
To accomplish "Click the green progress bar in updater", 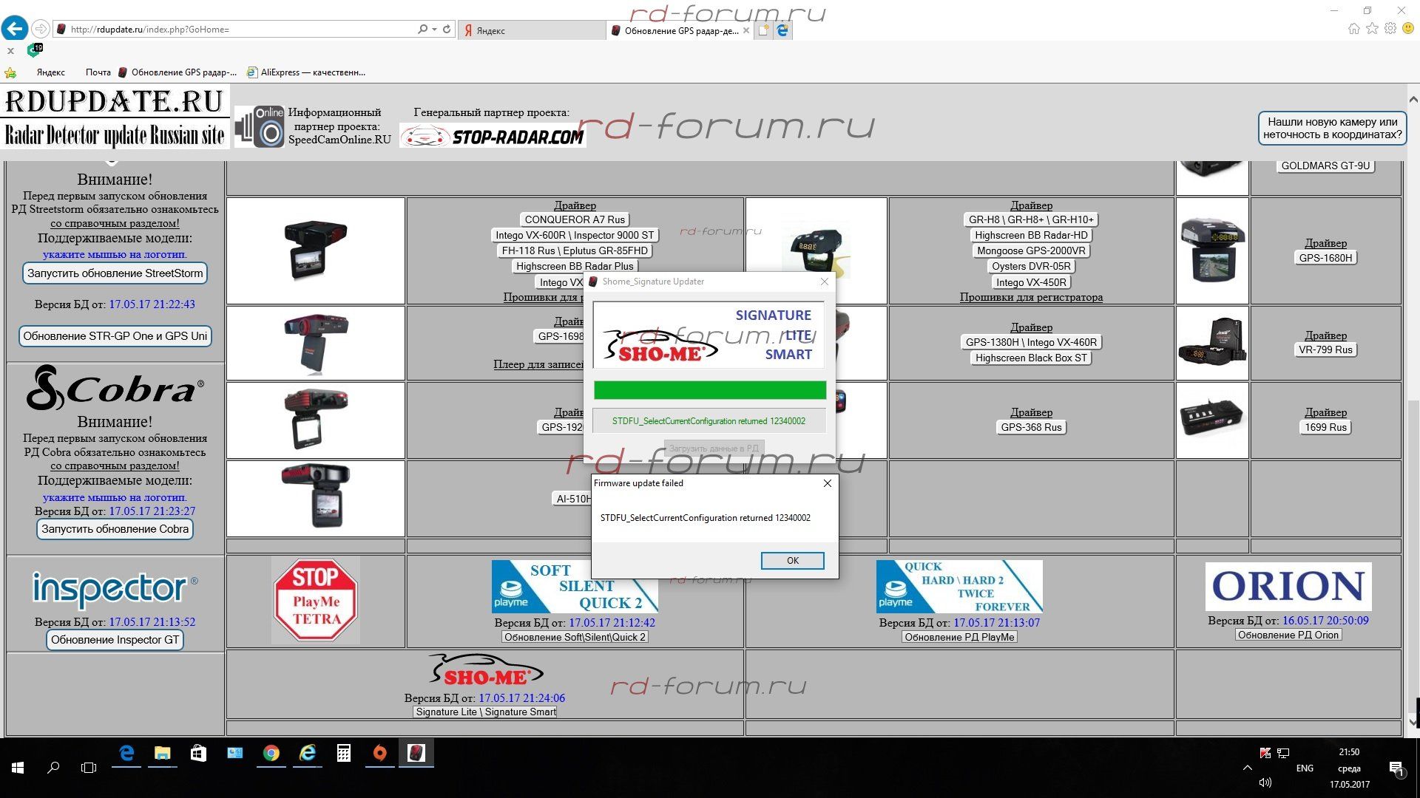I will pyautogui.click(x=710, y=390).
